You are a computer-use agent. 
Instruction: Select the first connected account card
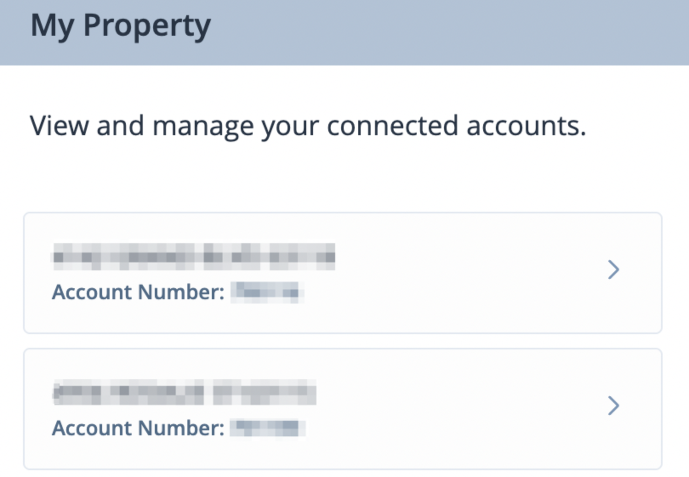pos(343,273)
